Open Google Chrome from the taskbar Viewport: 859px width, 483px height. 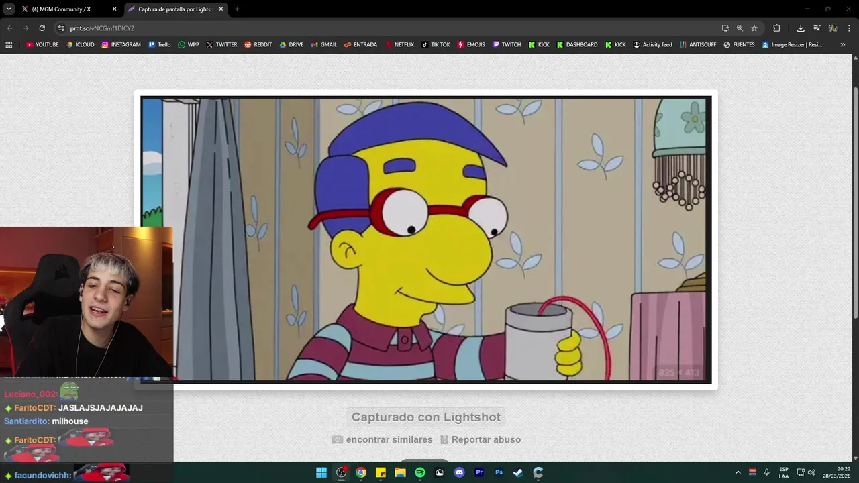coord(361,472)
